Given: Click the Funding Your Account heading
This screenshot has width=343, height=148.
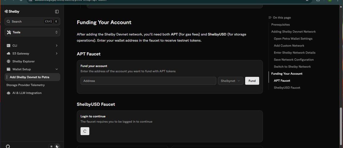Looking at the screenshot, I should pos(104,22).
